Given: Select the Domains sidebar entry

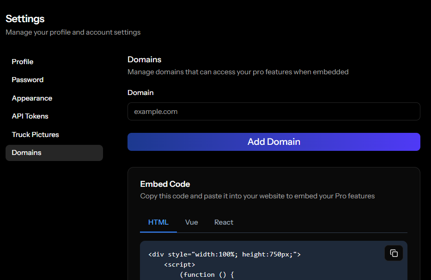Looking at the screenshot, I should (x=26, y=153).
